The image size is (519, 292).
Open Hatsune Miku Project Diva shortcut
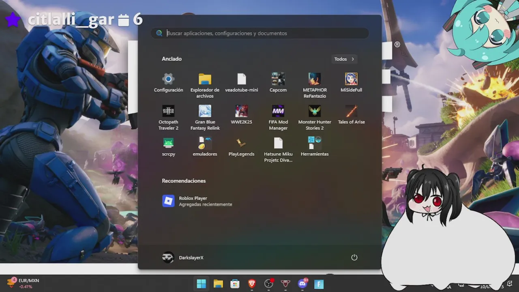278,150
